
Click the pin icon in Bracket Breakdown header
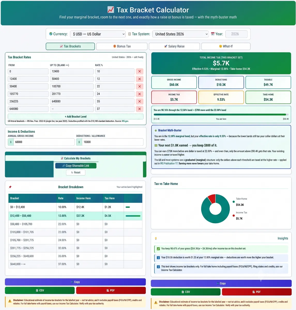click(10, 187)
